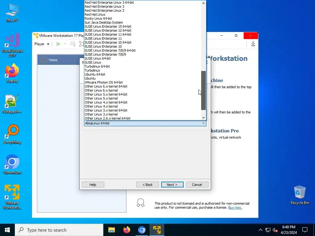
Task: Open the Visual Studio 2017 desktop shortcut
Action: coord(12,45)
